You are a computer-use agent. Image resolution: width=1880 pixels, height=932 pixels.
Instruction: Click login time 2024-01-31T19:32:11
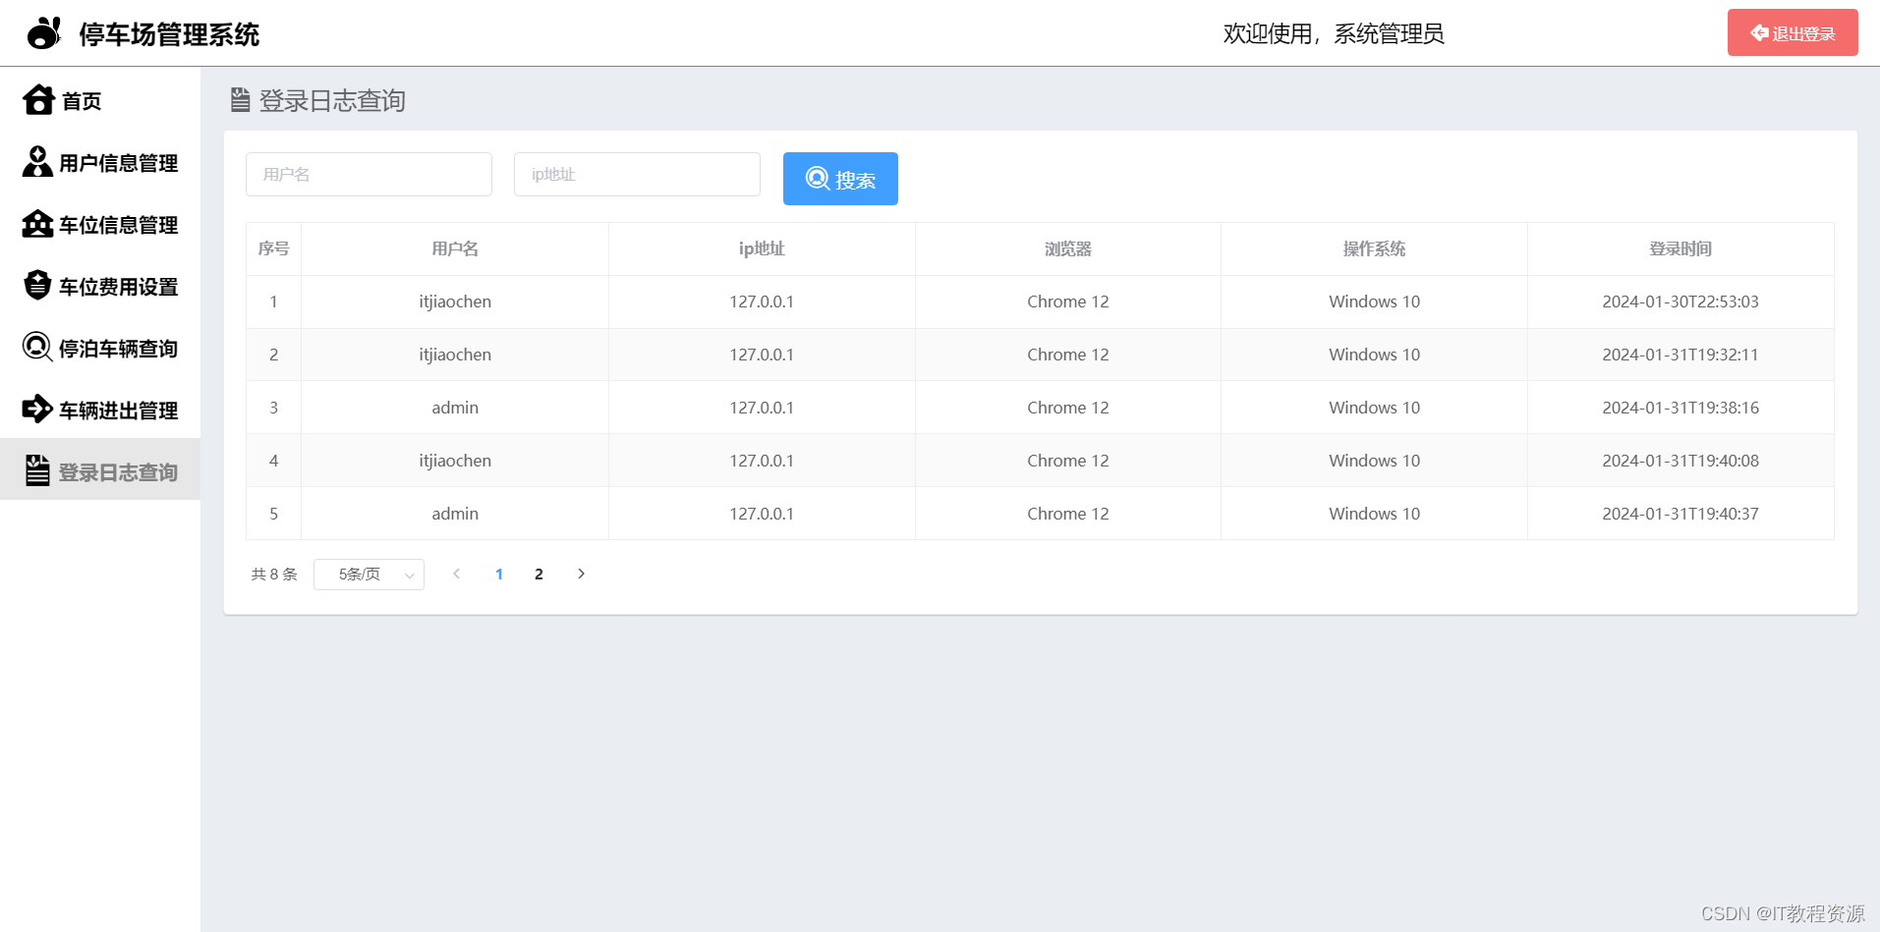[1681, 355]
